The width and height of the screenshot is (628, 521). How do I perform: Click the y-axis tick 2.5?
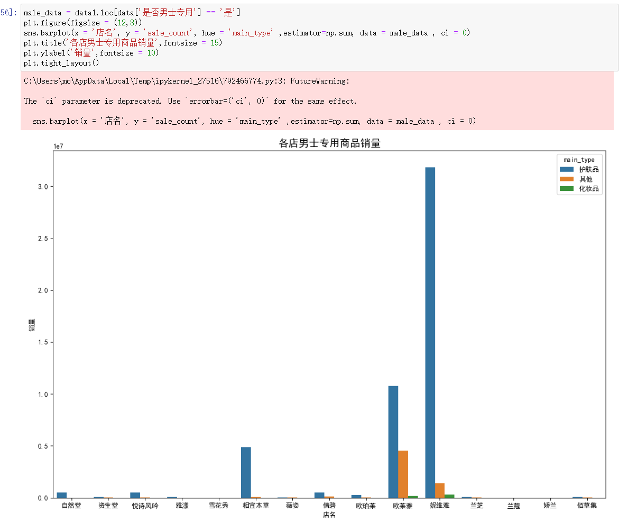coord(43,239)
